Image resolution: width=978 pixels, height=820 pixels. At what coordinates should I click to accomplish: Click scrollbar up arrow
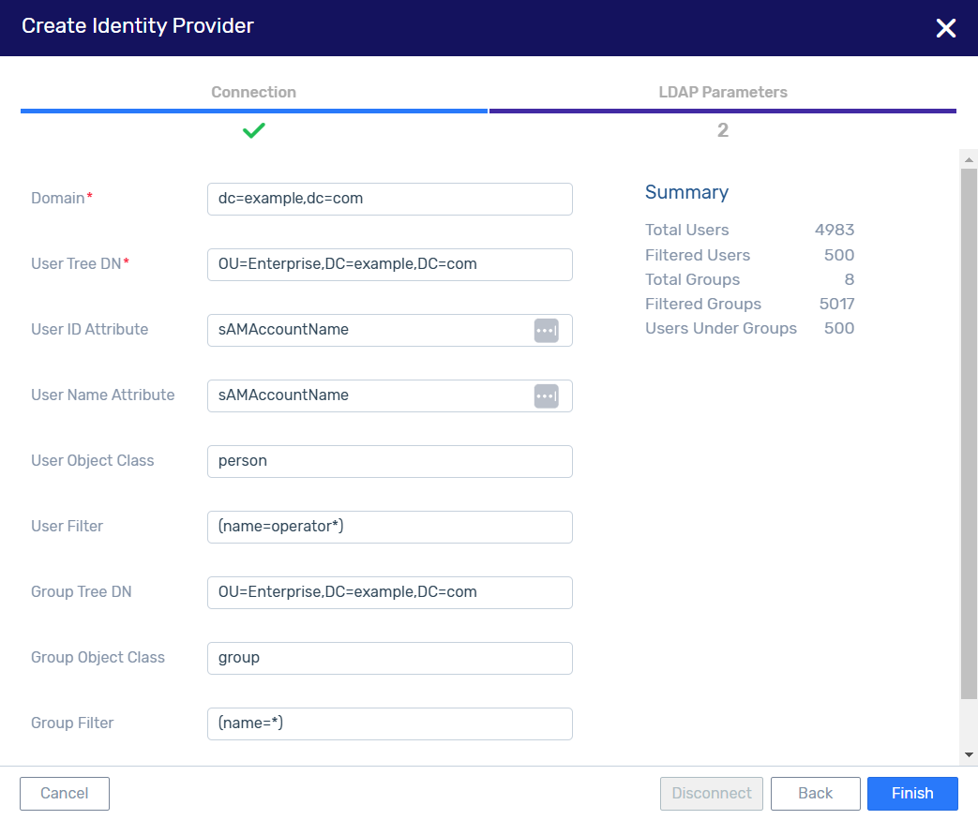[x=969, y=159]
